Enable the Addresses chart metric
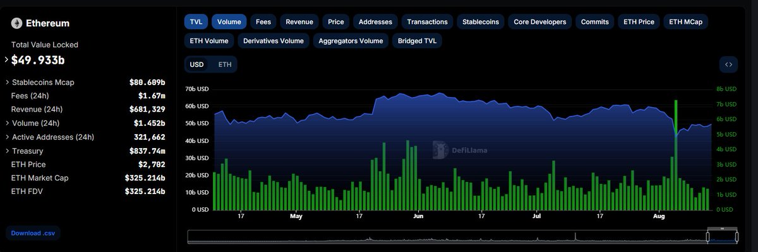The image size is (758, 252). [375, 21]
